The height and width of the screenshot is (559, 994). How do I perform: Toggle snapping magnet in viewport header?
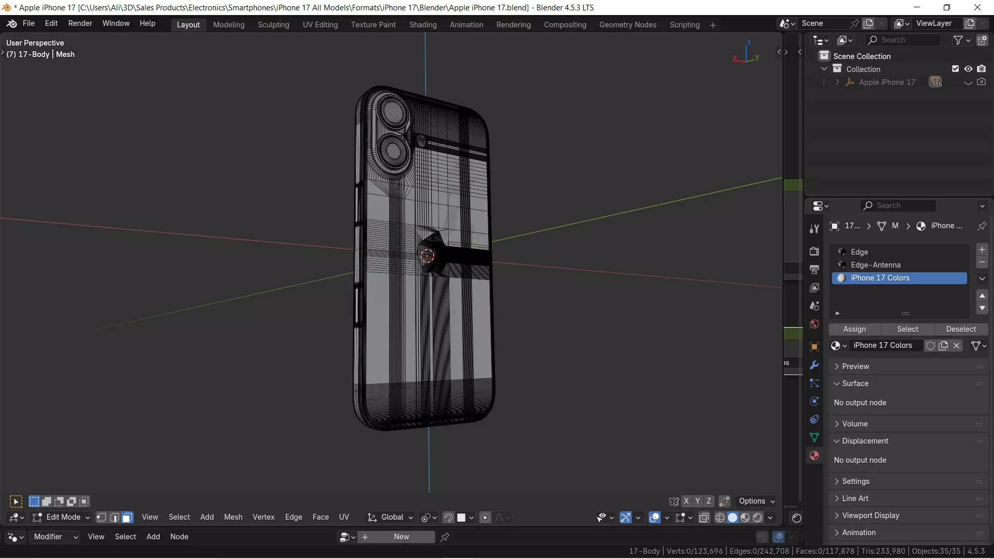click(448, 518)
